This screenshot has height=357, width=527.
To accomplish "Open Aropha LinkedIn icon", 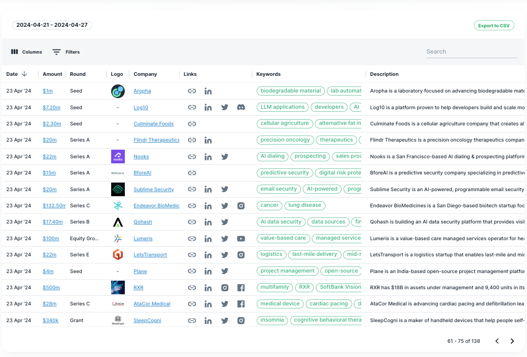I will (x=208, y=91).
